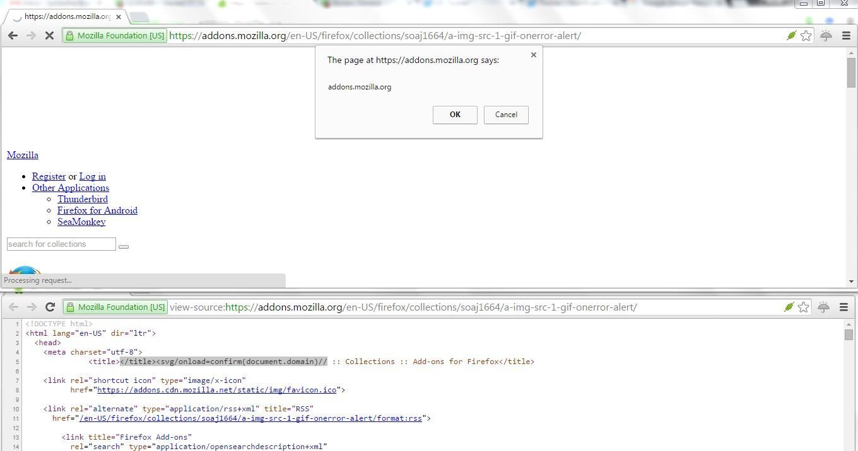Click umbrella extension icon in top window
Image resolution: width=858 pixels, height=451 pixels.
(826, 36)
